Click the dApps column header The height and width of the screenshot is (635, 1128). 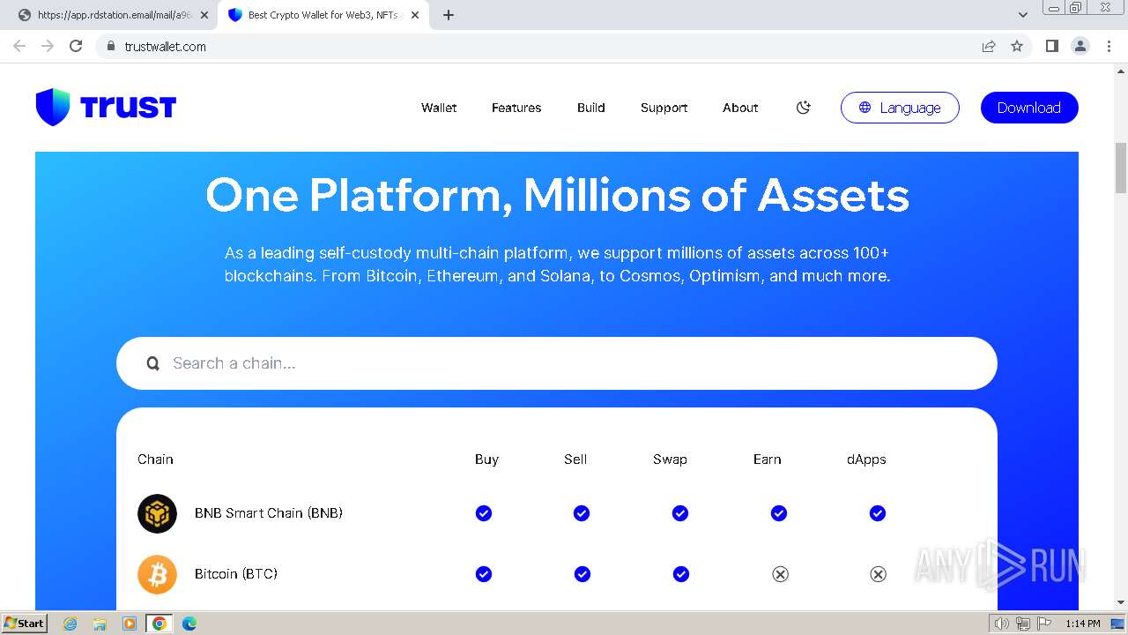pyautogui.click(x=866, y=459)
